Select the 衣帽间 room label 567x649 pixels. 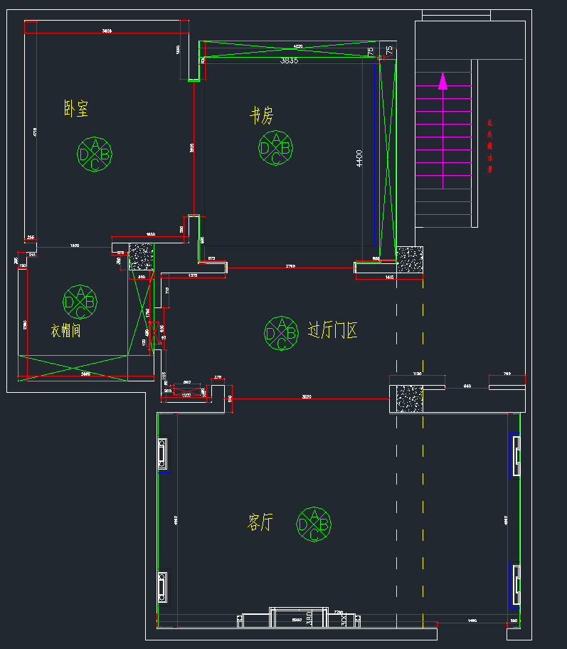point(65,331)
